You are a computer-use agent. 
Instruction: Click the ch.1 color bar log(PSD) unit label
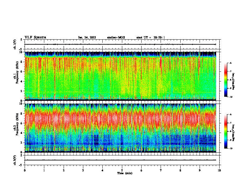234,81
